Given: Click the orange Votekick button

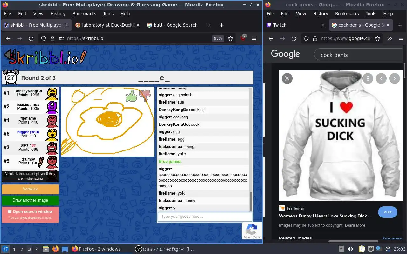Looking at the screenshot, I should tap(30, 189).
